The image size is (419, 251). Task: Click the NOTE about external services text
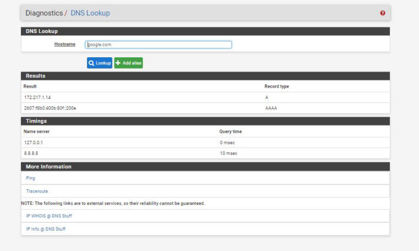pos(113,203)
